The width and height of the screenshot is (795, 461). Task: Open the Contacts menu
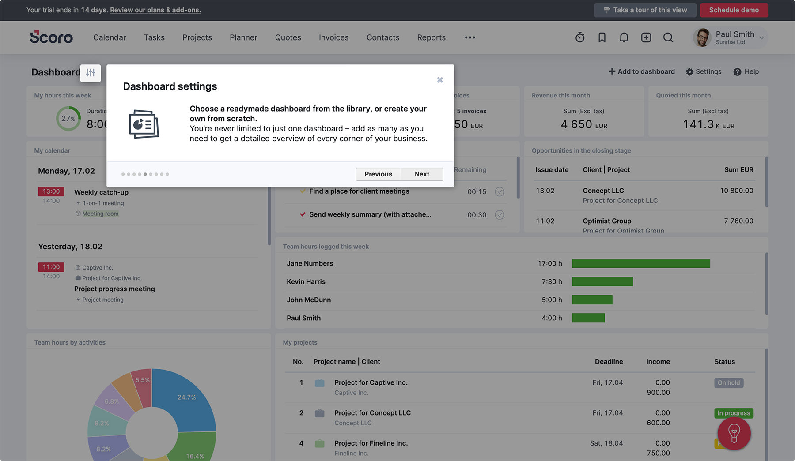coord(383,37)
